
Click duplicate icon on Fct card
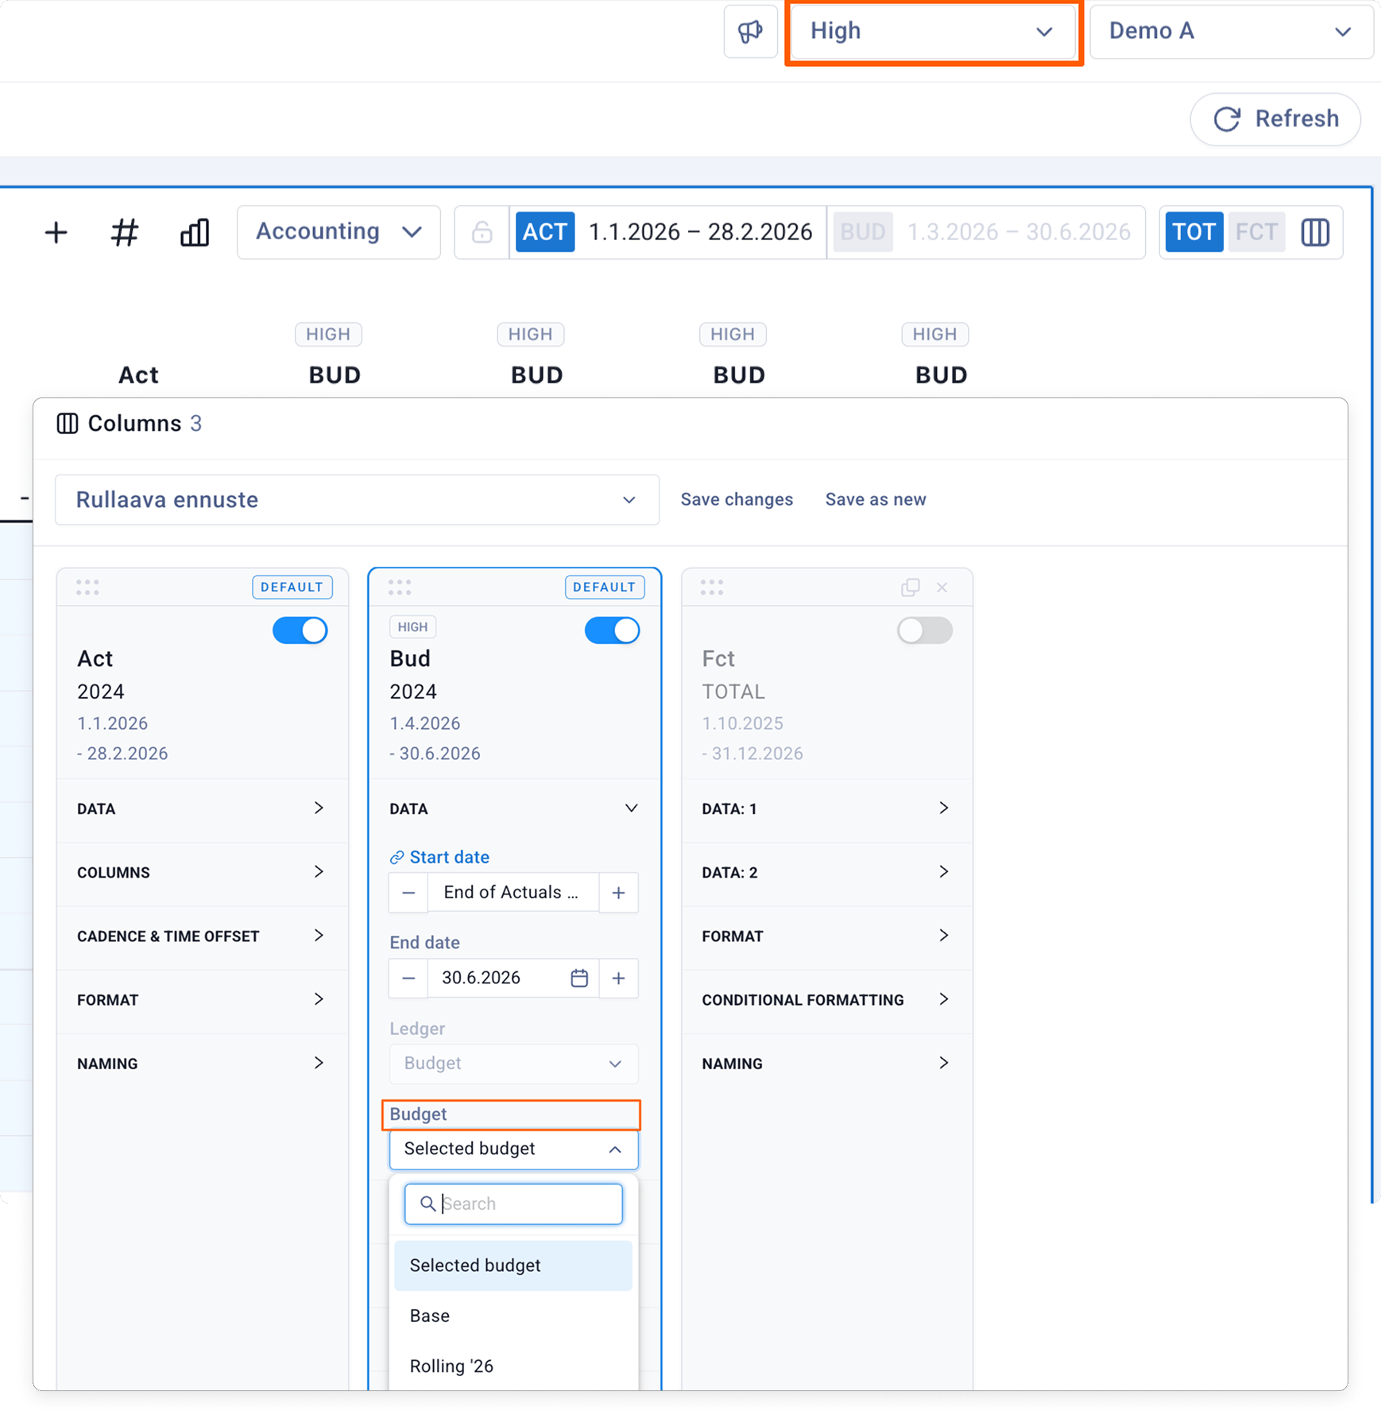[x=910, y=587]
